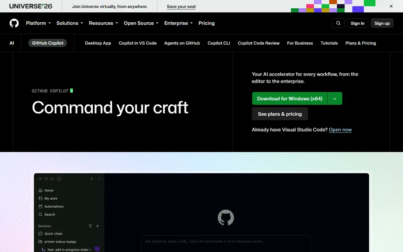Click the Search icon in preview sidebar
This screenshot has height=252, width=403.
40,214
